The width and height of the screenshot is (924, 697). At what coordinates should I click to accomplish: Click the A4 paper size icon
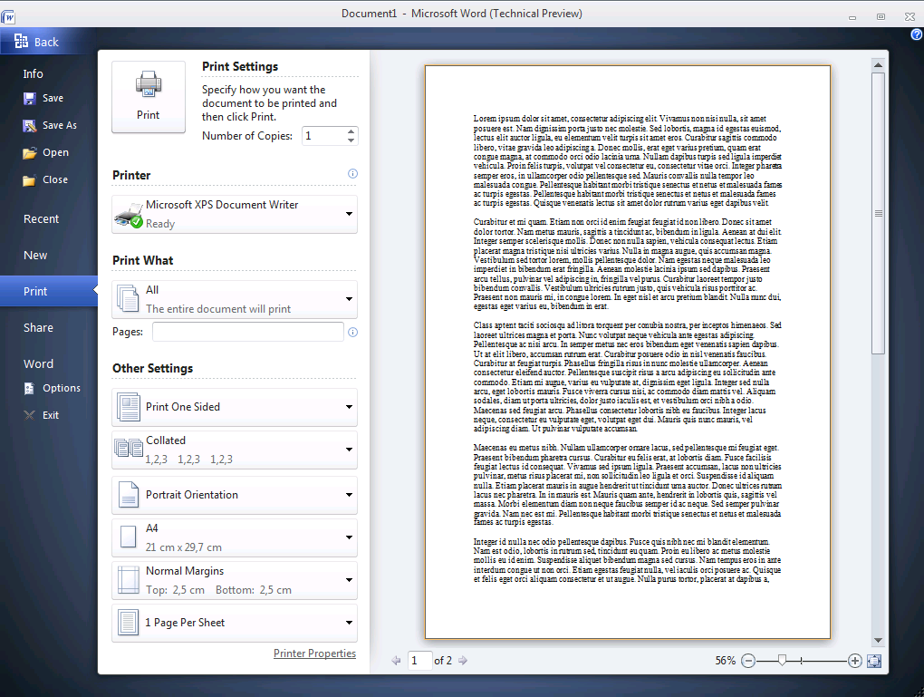point(128,537)
